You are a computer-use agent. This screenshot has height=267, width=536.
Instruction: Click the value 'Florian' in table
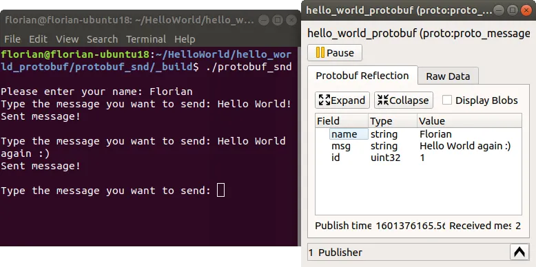point(435,134)
